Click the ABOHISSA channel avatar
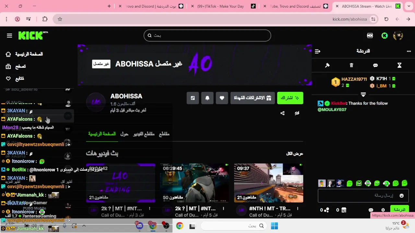Viewport: 415px width, 233px height. 96,102
